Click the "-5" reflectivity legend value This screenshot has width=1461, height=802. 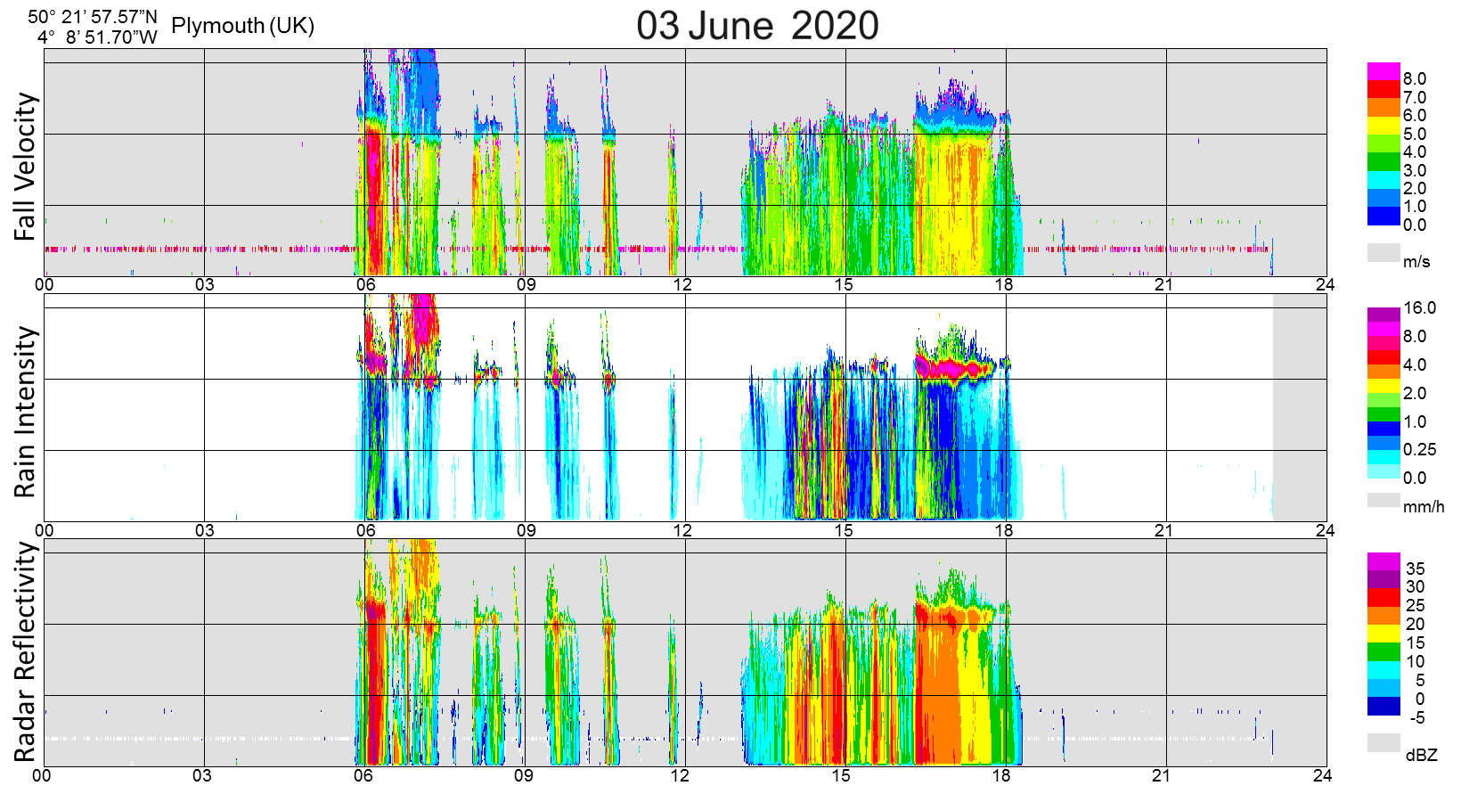pos(1416,717)
